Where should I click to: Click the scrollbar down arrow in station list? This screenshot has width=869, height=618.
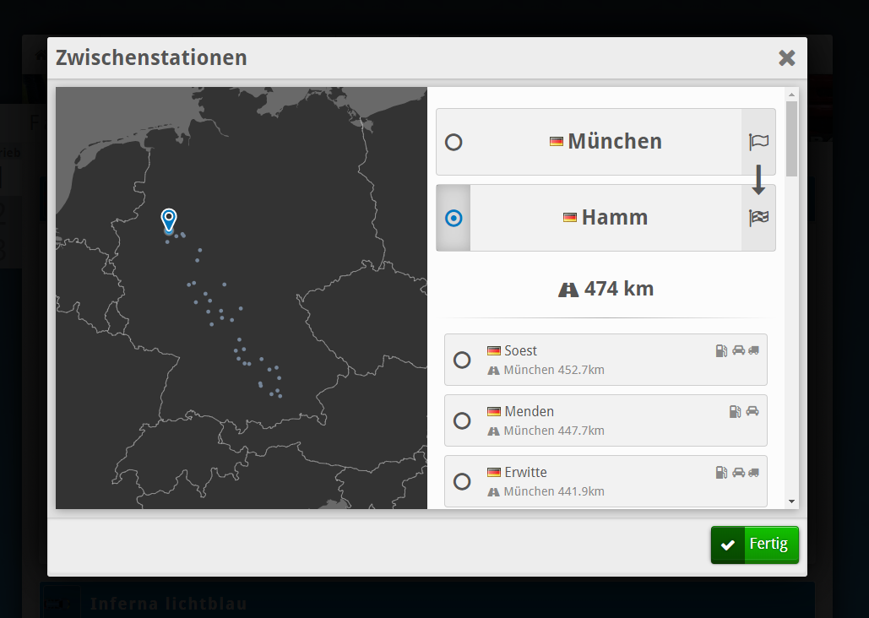coord(791,501)
